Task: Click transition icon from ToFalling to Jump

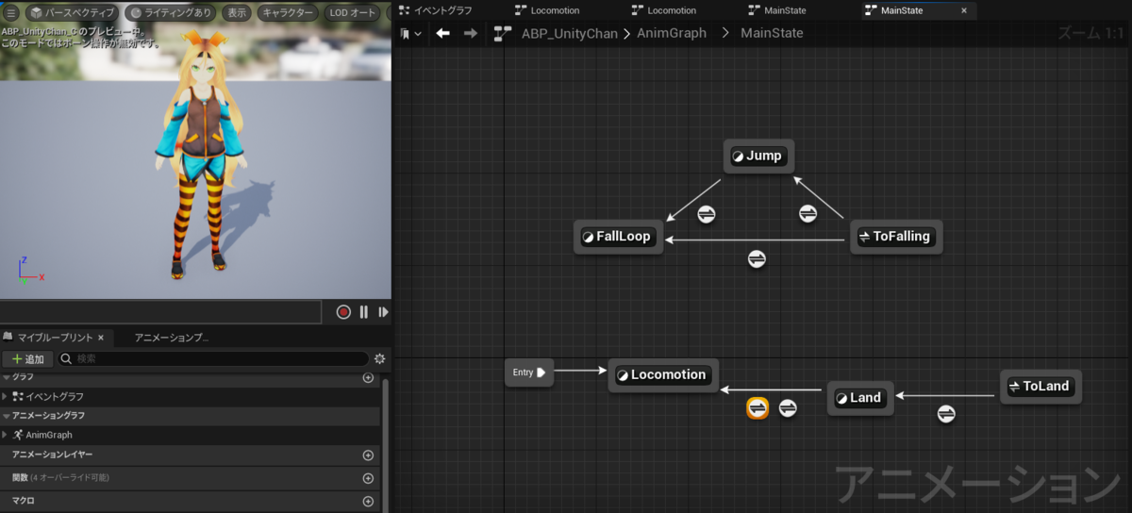Action: [x=807, y=214]
